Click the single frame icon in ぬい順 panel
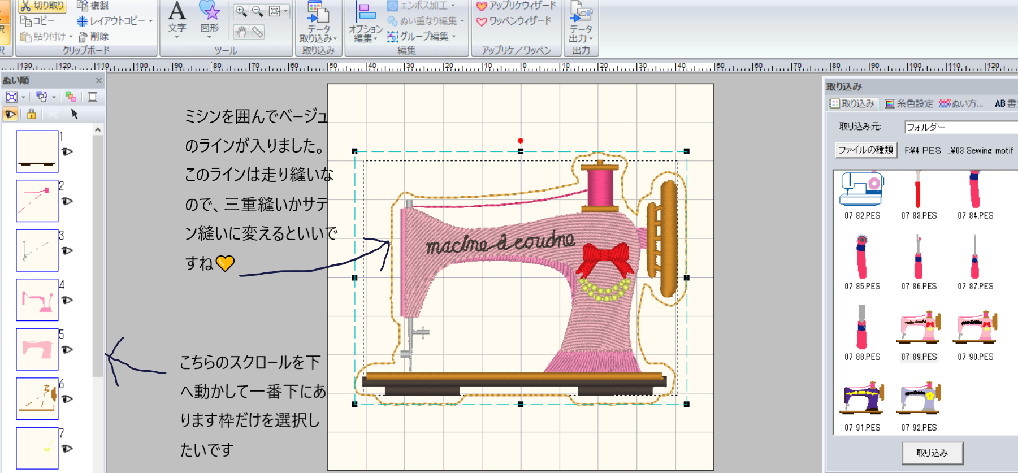The width and height of the screenshot is (1018, 473). pyautogui.click(x=93, y=97)
